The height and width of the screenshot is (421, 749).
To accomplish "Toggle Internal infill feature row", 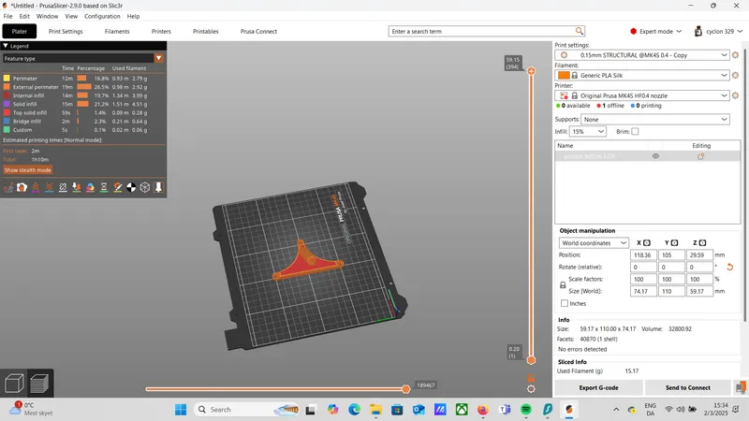I will (75, 95).
